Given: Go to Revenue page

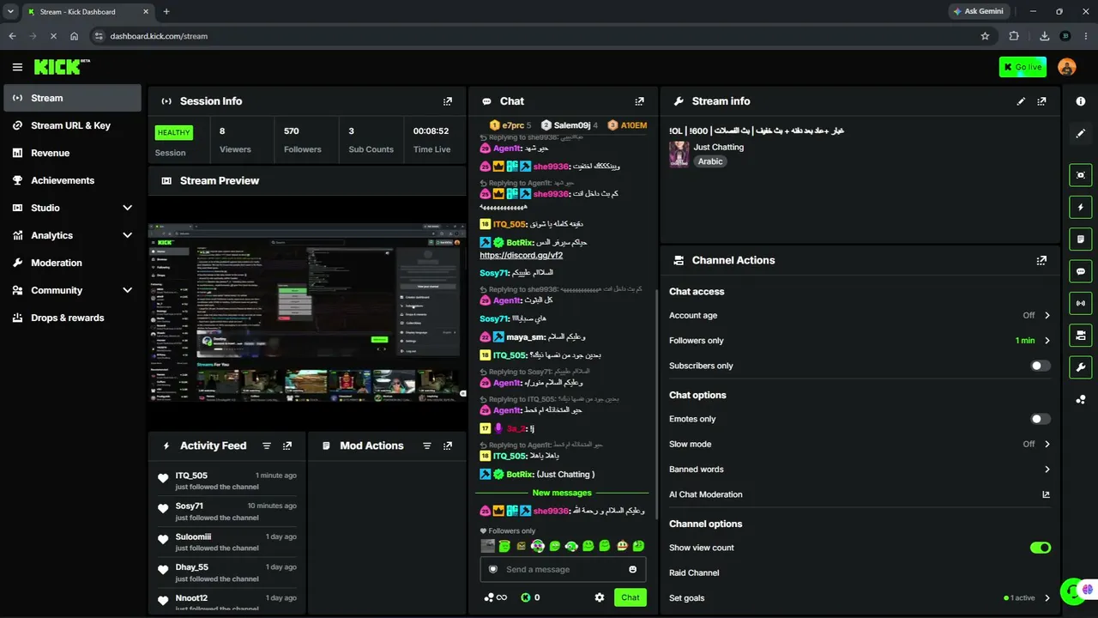Looking at the screenshot, I should (x=72, y=153).
